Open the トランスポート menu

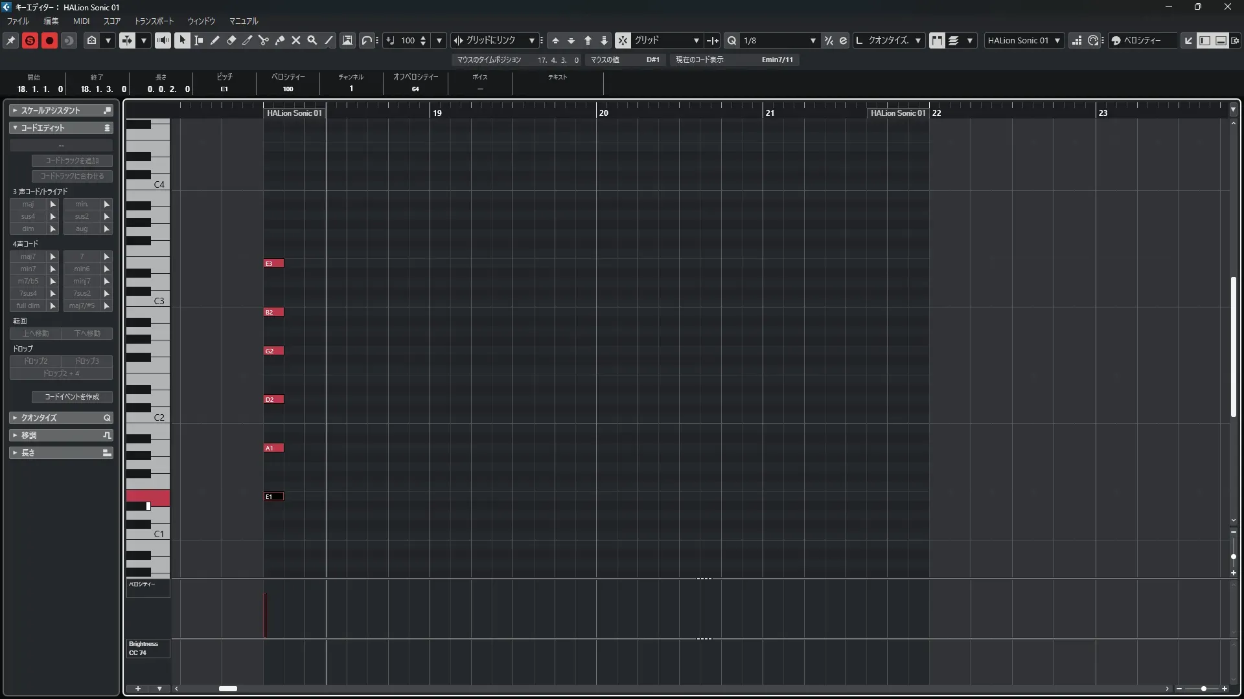tap(154, 21)
